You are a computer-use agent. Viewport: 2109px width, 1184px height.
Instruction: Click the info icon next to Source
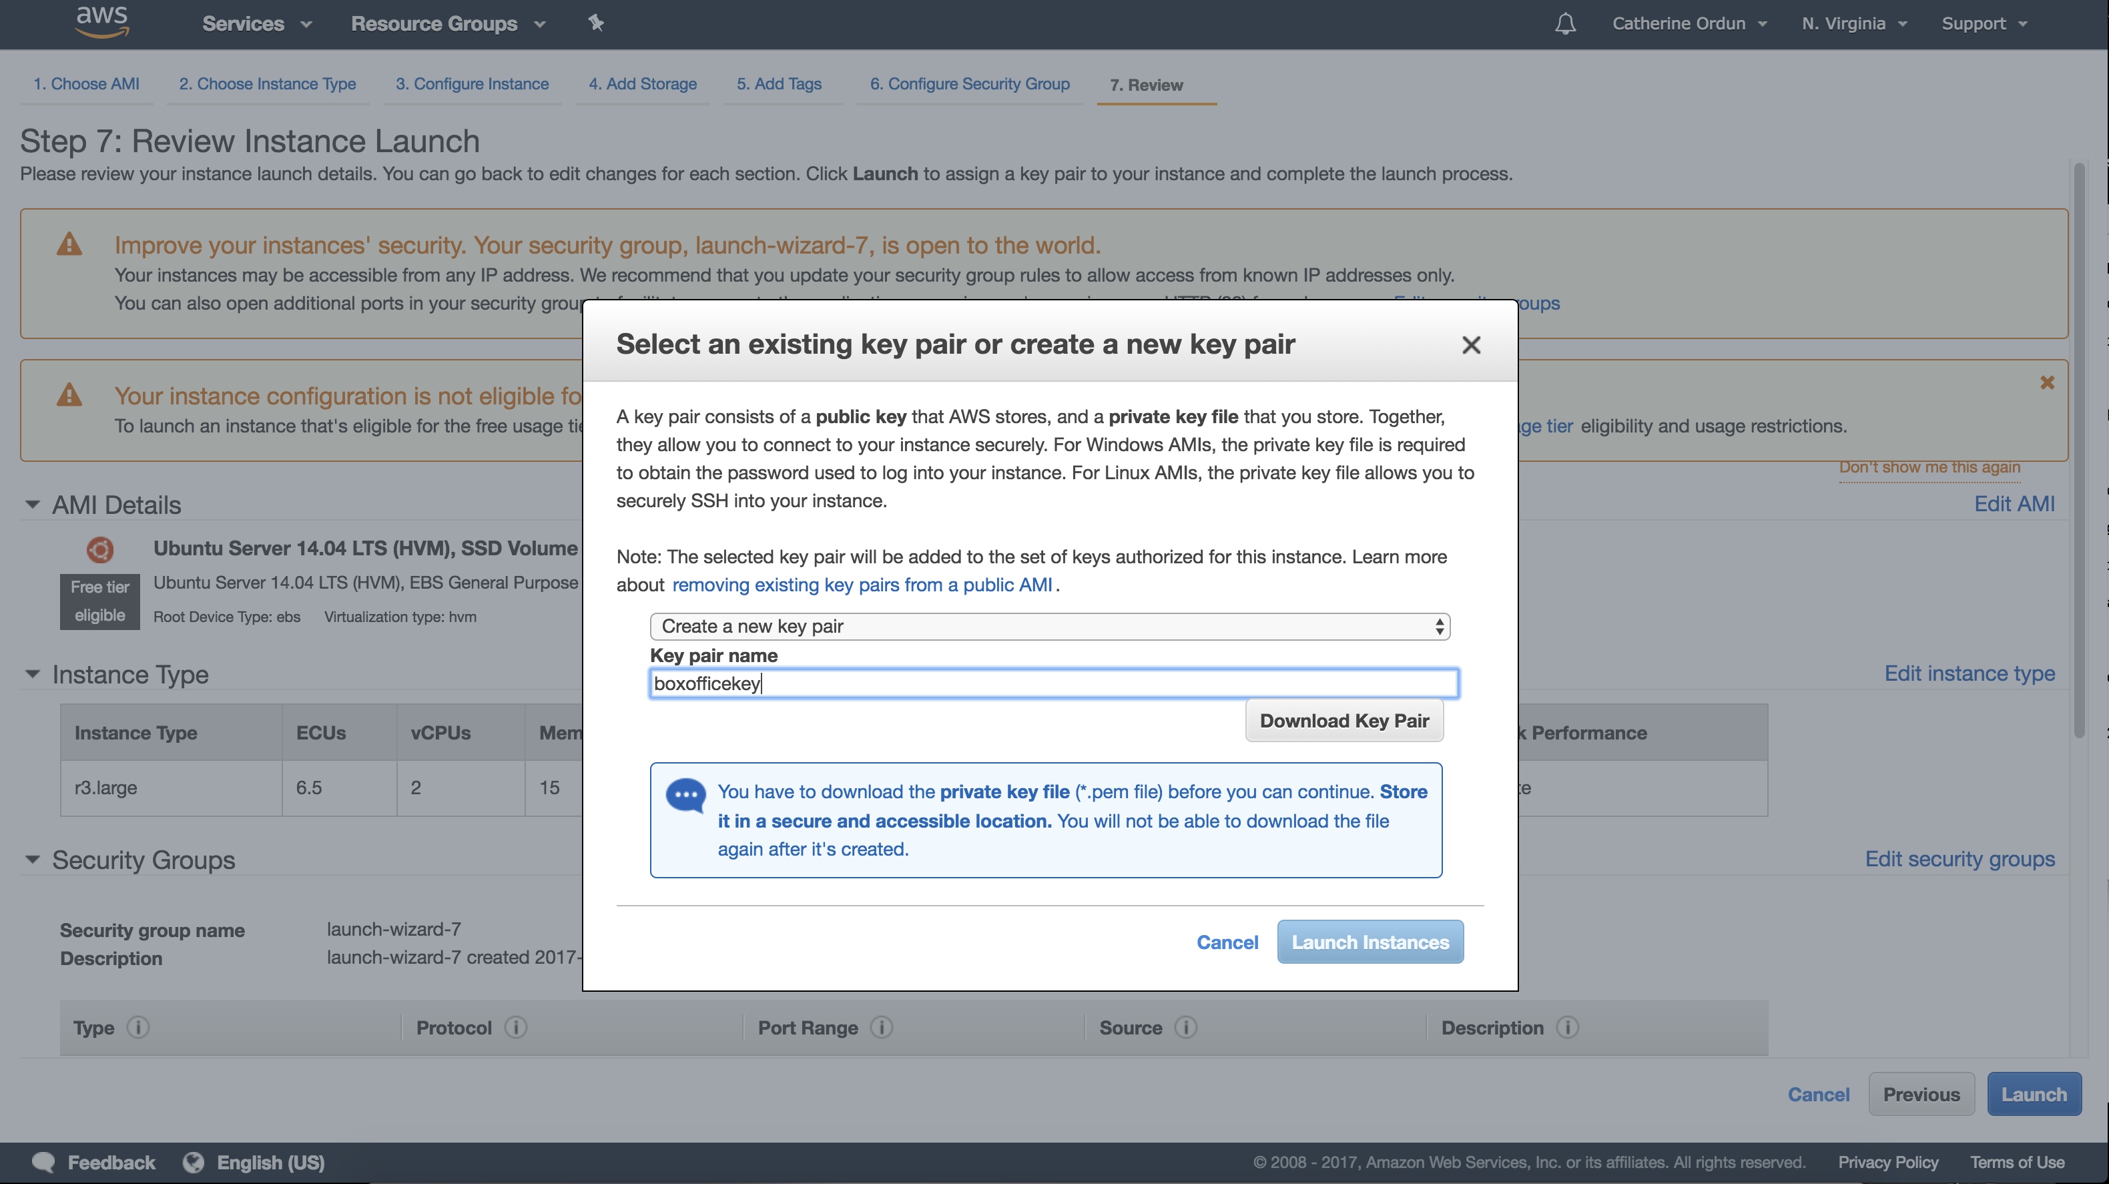[1185, 1028]
